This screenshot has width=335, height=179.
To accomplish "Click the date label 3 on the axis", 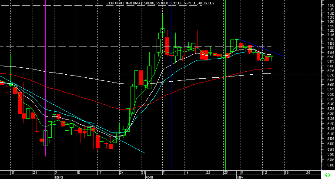I will click(56, 172).
